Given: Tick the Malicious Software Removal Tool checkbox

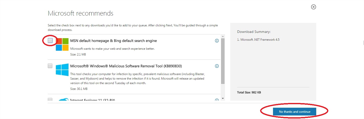Looking at the screenshot, I should pyautogui.click(x=50, y=66).
